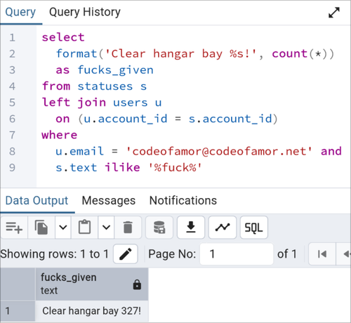The width and height of the screenshot is (351, 323).
Task: Place cursor on the 'select' keyword line
Action: pyautogui.click(x=63, y=37)
